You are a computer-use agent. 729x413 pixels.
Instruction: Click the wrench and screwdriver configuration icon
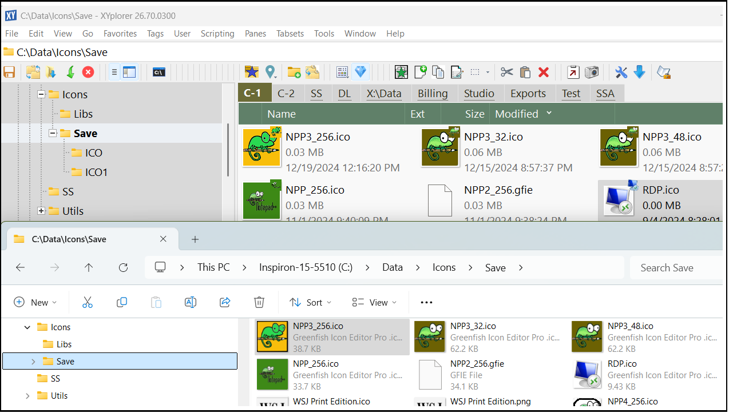[621, 72]
